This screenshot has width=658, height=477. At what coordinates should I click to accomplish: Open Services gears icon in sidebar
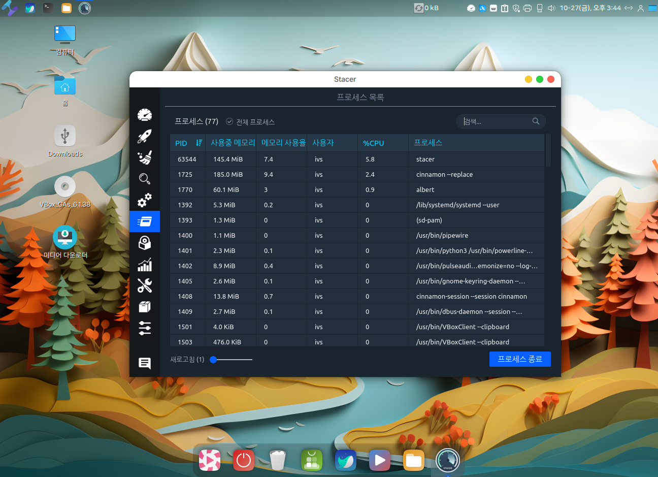pos(145,200)
